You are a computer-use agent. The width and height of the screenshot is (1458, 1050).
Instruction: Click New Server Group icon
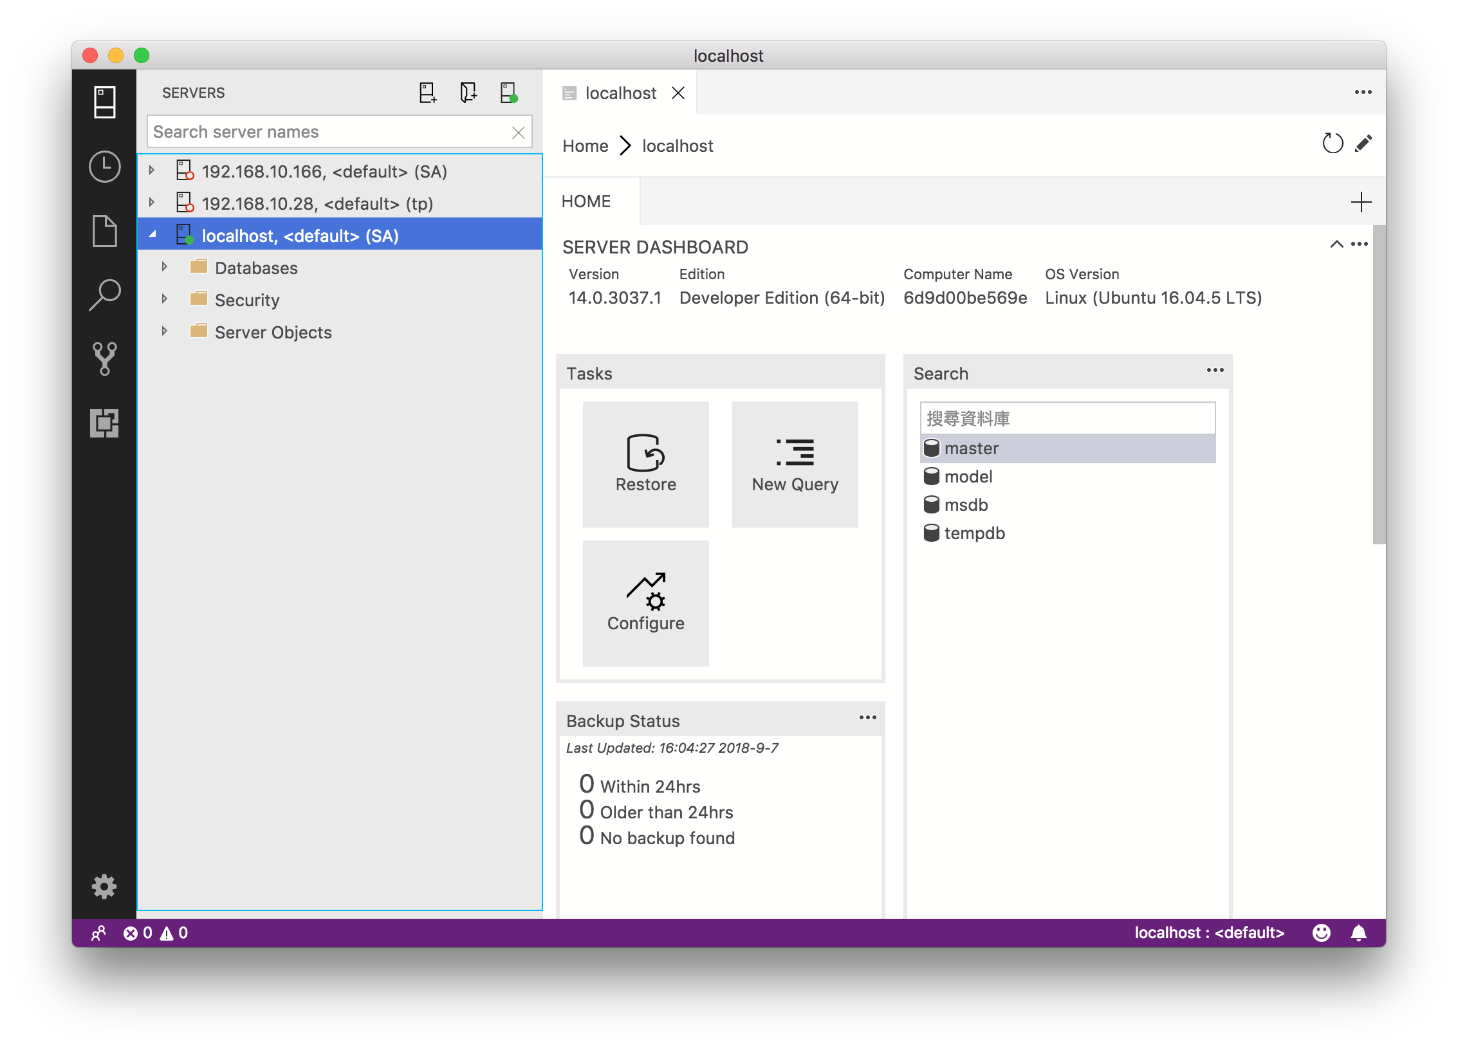(468, 93)
